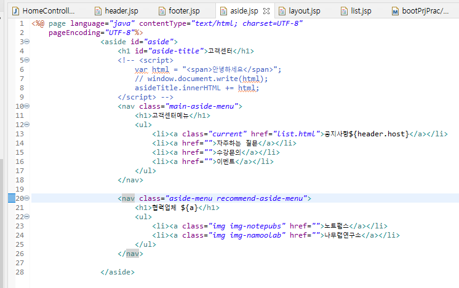Click the 고객센터메뉴 heading text
This screenshot has height=288, width=459.
pyautogui.click(x=170, y=115)
